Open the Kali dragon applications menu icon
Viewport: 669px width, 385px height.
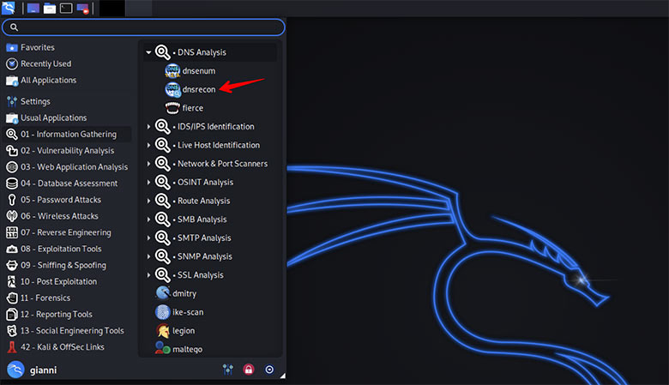click(x=8, y=8)
